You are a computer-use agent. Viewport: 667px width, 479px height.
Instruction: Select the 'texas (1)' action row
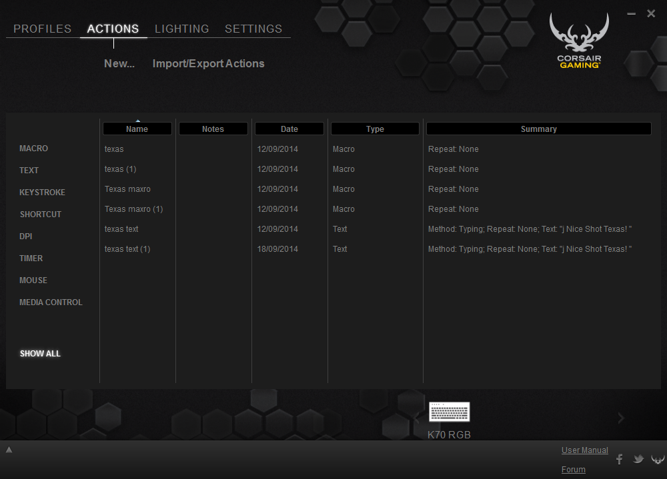[376, 169]
